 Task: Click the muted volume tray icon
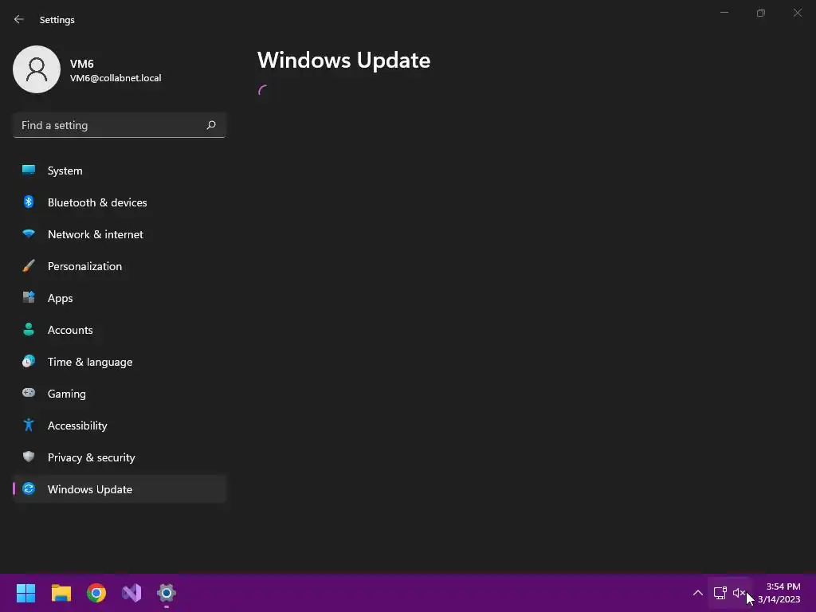coord(739,593)
